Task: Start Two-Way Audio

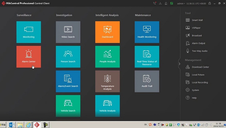Action: pyautogui.click(x=196, y=51)
